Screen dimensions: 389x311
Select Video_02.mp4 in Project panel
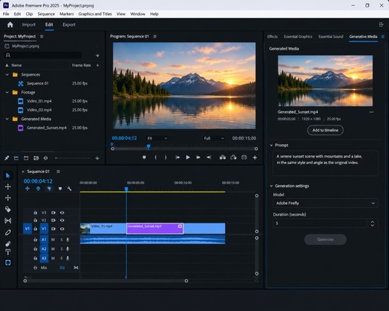39,110
